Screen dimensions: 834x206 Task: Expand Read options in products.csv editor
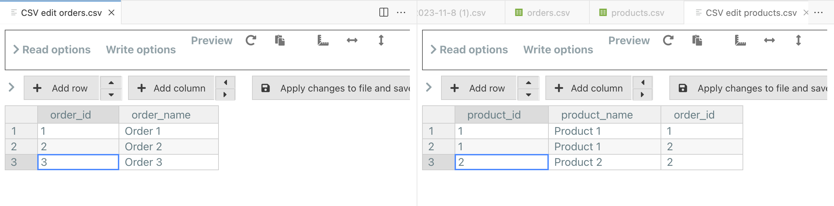pos(469,50)
